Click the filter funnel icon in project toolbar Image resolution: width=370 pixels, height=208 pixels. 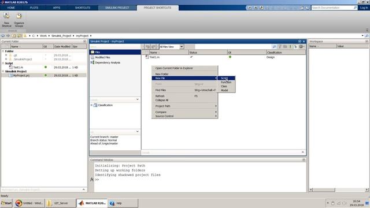[280, 47]
